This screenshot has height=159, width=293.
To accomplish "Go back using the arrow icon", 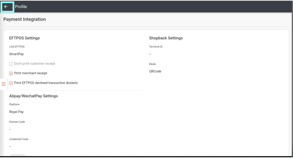I will point(6,7).
